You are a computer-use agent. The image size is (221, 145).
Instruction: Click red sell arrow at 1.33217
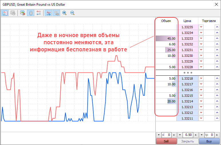(201, 84)
